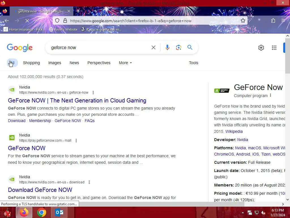Open Google Chrome from the taskbar
This screenshot has width=290, height=218.
point(41,212)
